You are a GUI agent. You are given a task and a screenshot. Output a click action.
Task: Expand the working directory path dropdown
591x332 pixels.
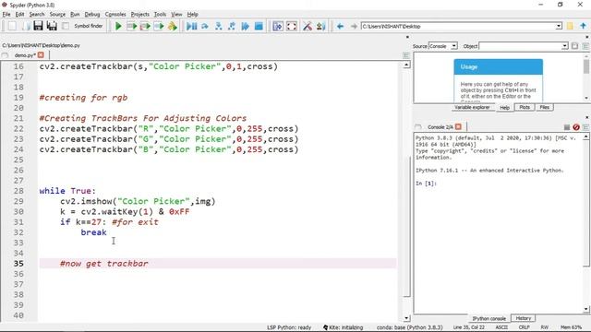click(558, 26)
